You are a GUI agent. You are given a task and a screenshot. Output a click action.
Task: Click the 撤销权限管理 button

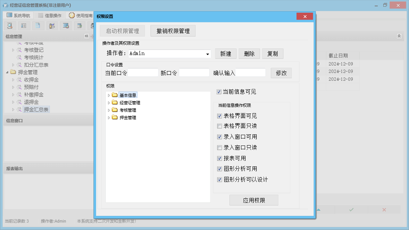(x=173, y=31)
